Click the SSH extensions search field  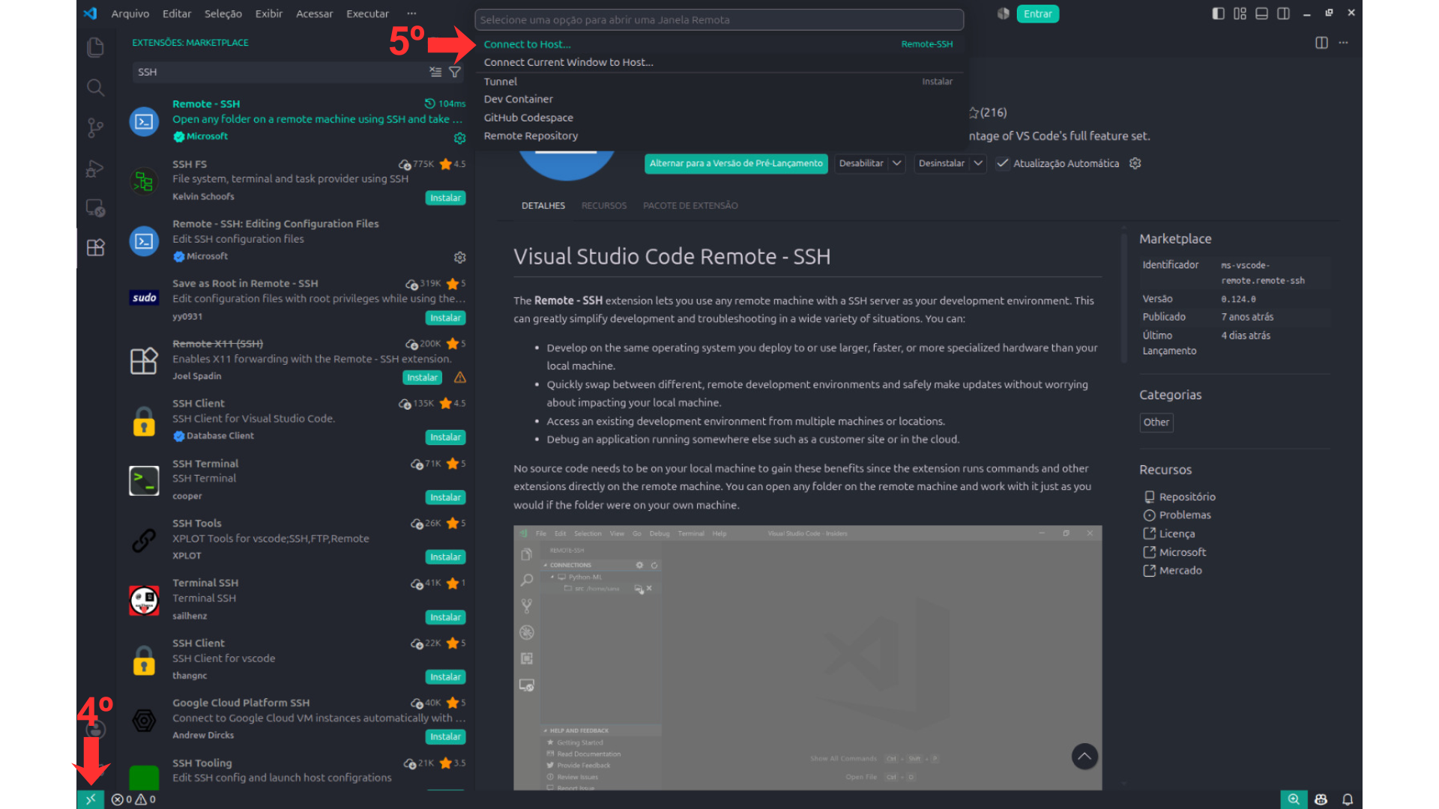(x=279, y=72)
